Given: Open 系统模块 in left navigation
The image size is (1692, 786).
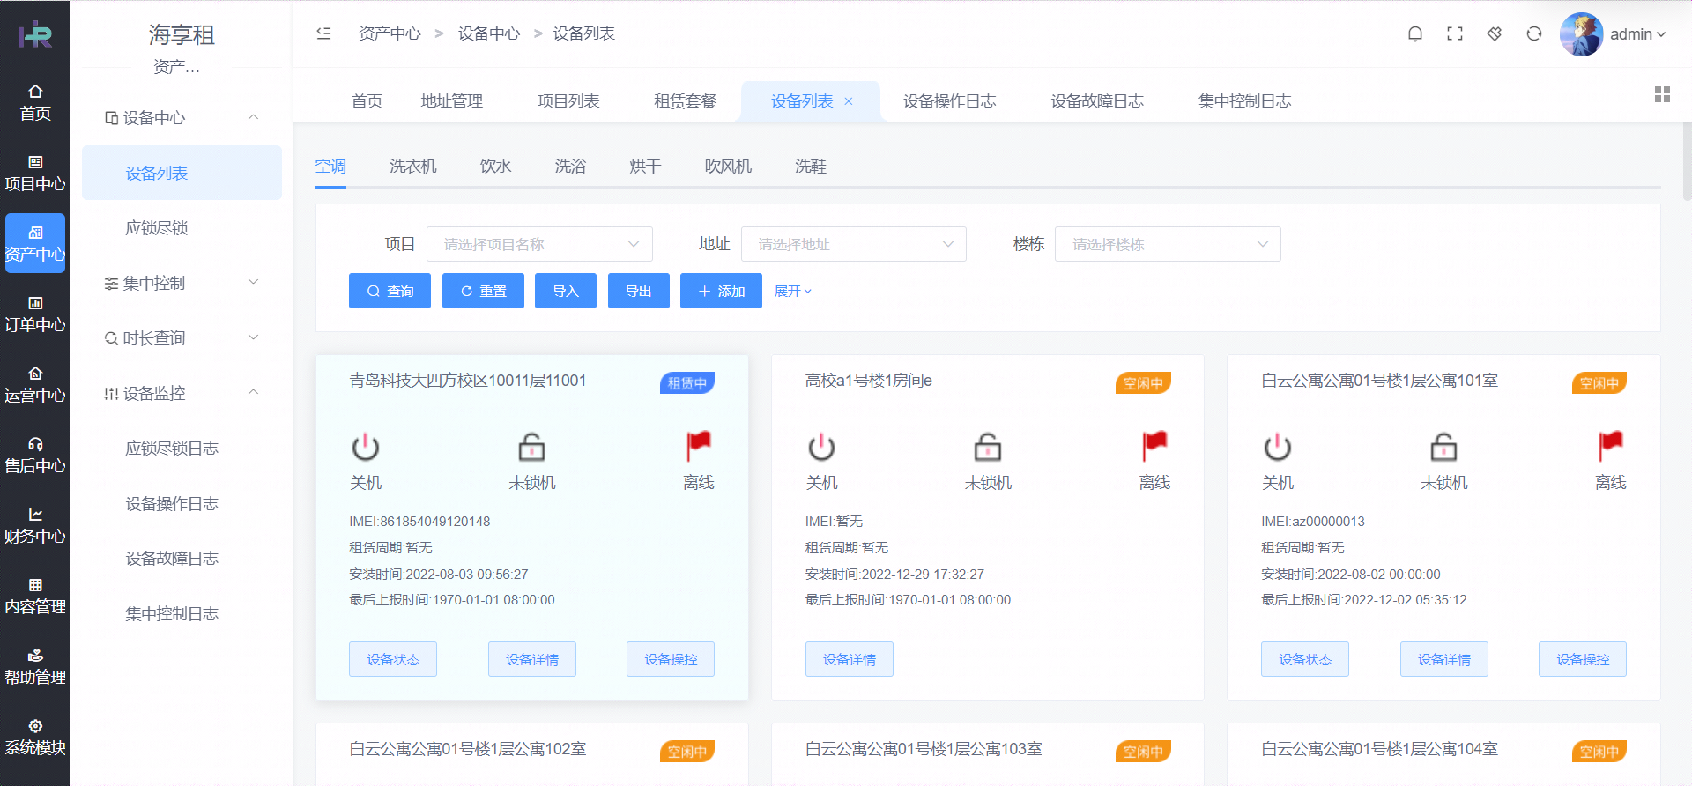Looking at the screenshot, I should [35, 738].
